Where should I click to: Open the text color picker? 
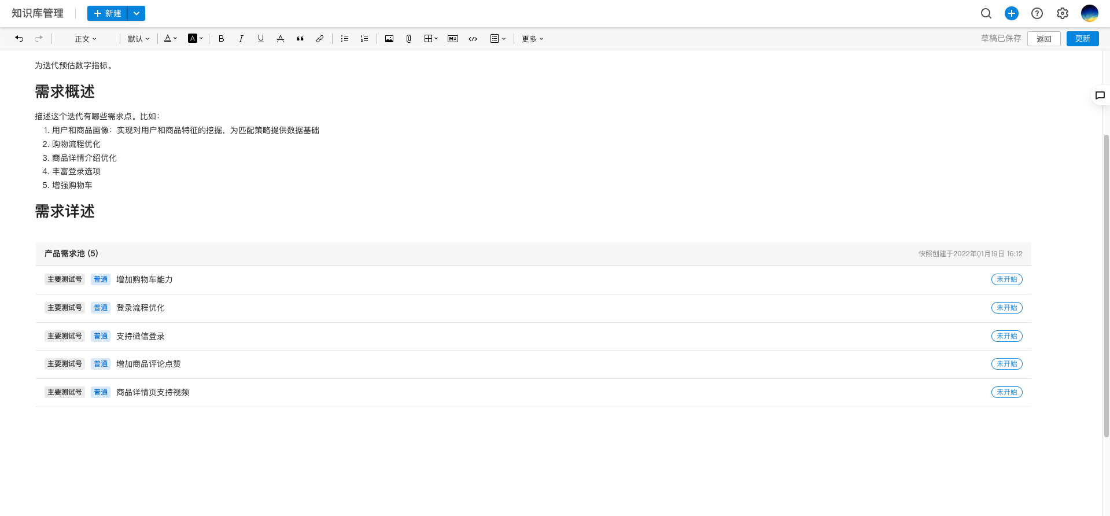point(171,39)
